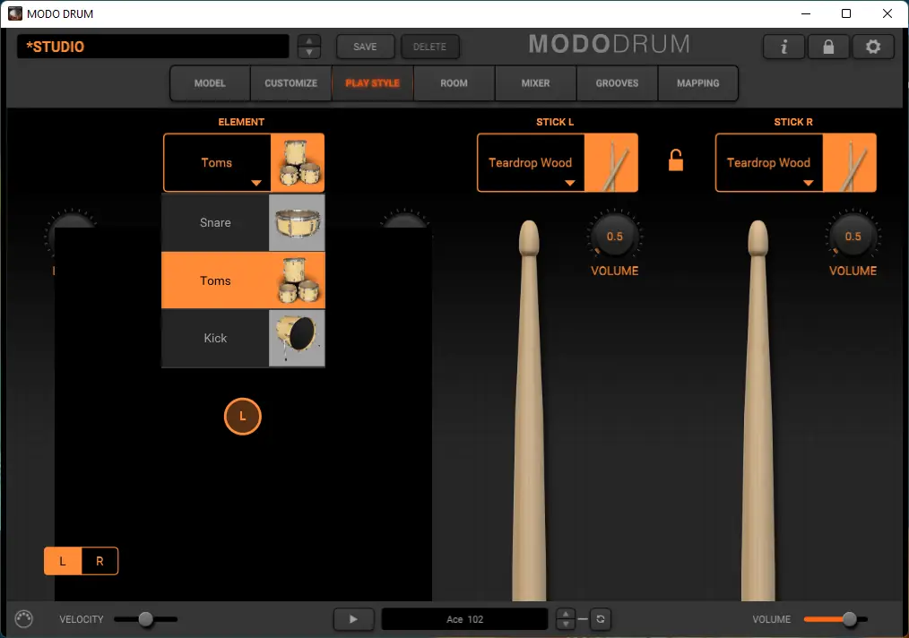909x638 pixels.
Task: Click the master VOLUME slider handle
Action: (x=849, y=619)
